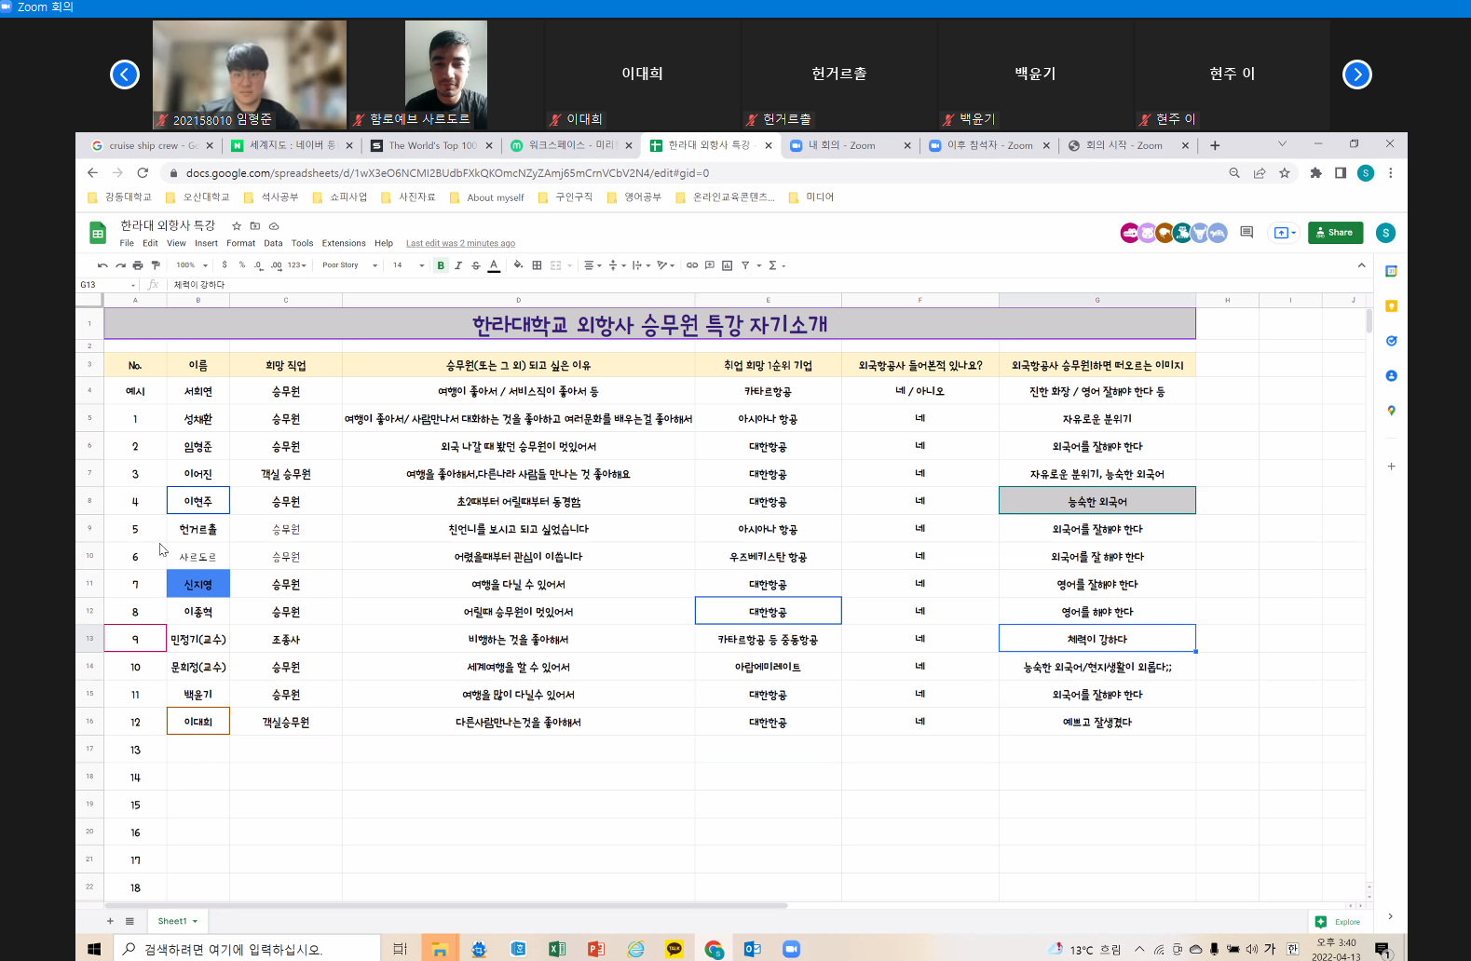Open KakaoTalk from the Windows taskbar
1471x961 pixels.
coord(674,949)
